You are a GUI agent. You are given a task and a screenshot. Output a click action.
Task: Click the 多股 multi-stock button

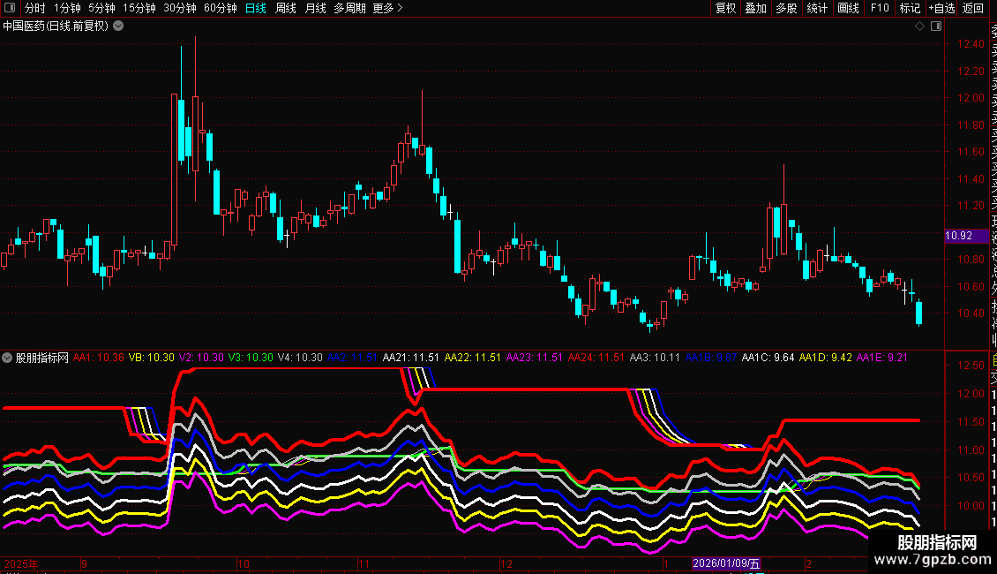786,8
